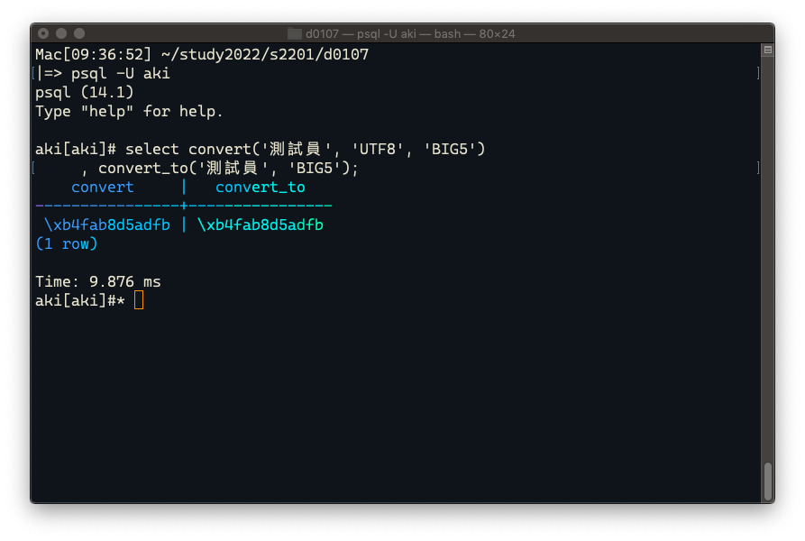Click the first \xb4fab8d5adfb result value

click(106, 225)
